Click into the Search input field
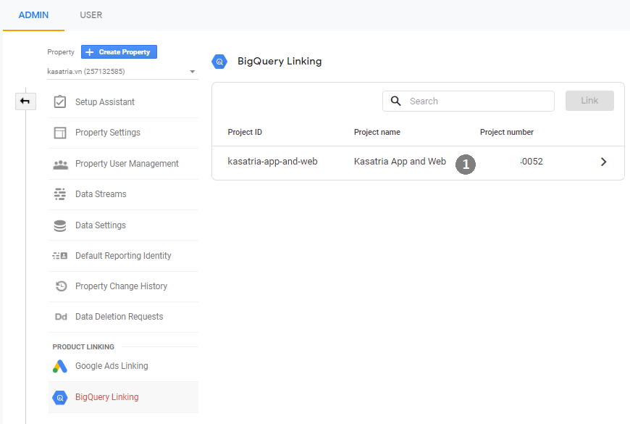This screenshot has height=424, width=630. click(478, 101)
